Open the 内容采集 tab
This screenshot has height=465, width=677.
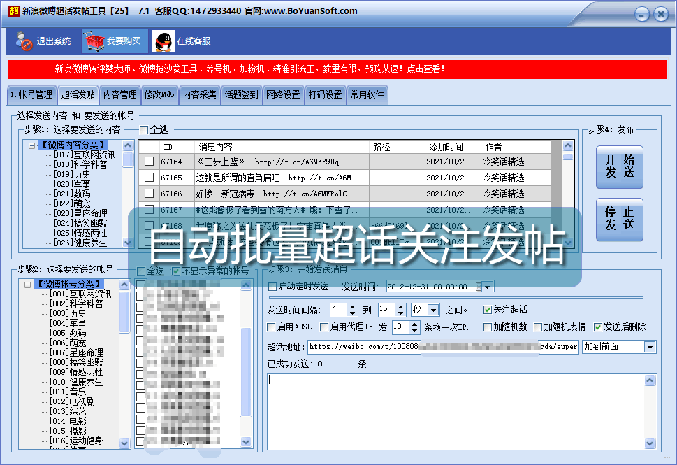pos(200,94)
